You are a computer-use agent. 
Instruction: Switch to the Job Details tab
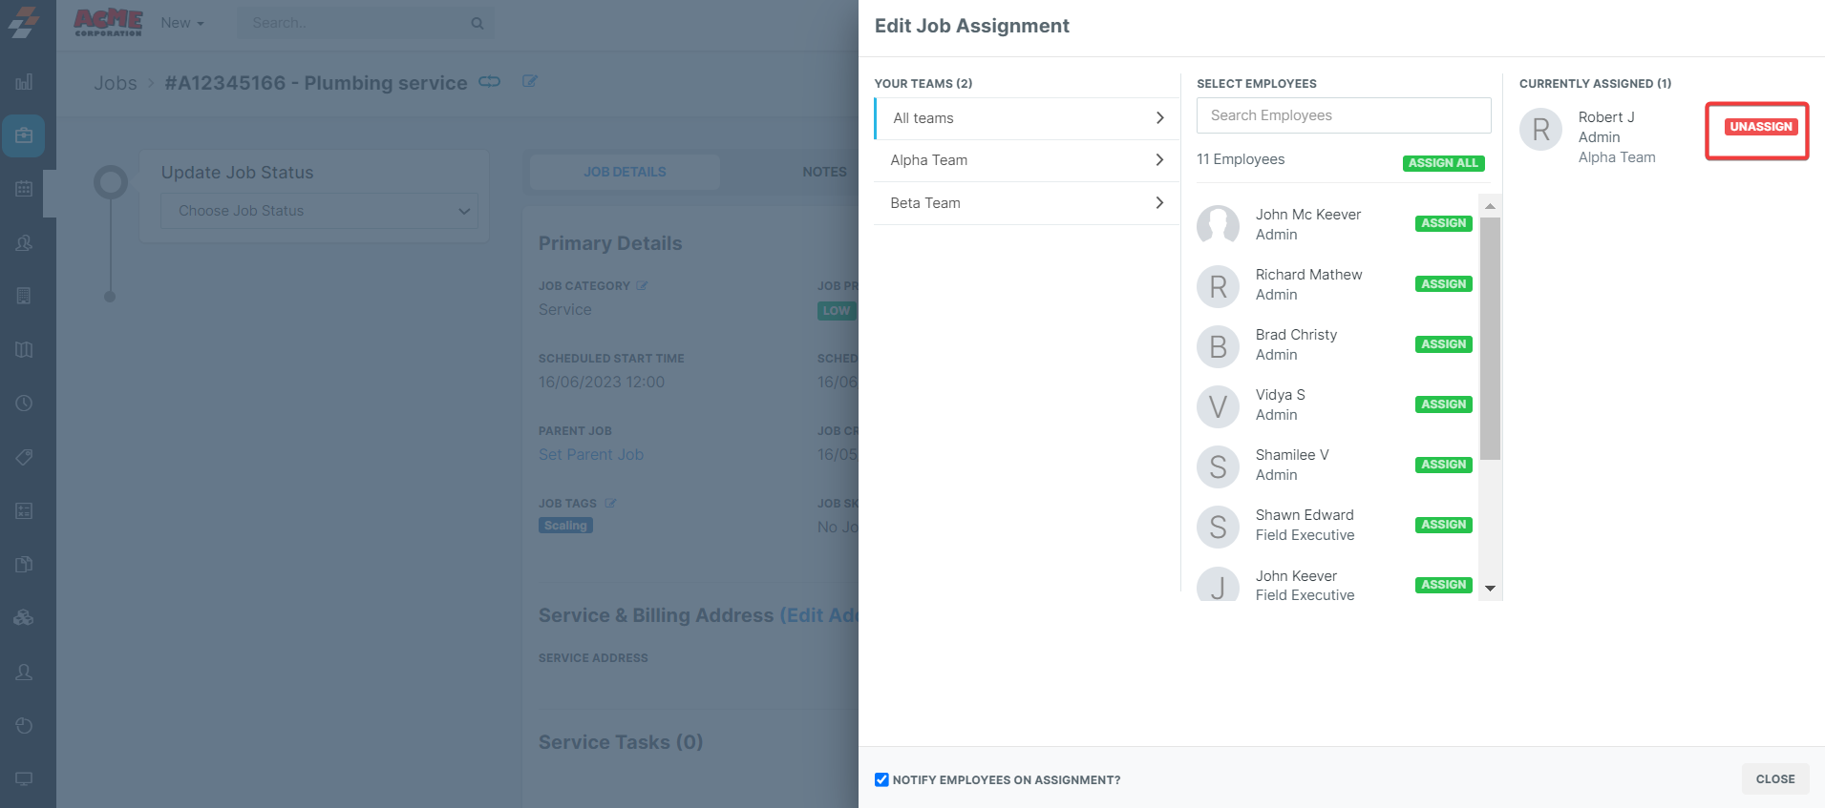625,172
